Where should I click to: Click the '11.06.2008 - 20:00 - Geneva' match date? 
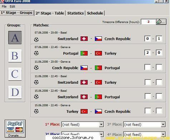(52, 62)
